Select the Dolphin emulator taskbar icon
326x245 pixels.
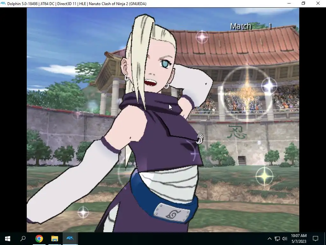[70, 239]
